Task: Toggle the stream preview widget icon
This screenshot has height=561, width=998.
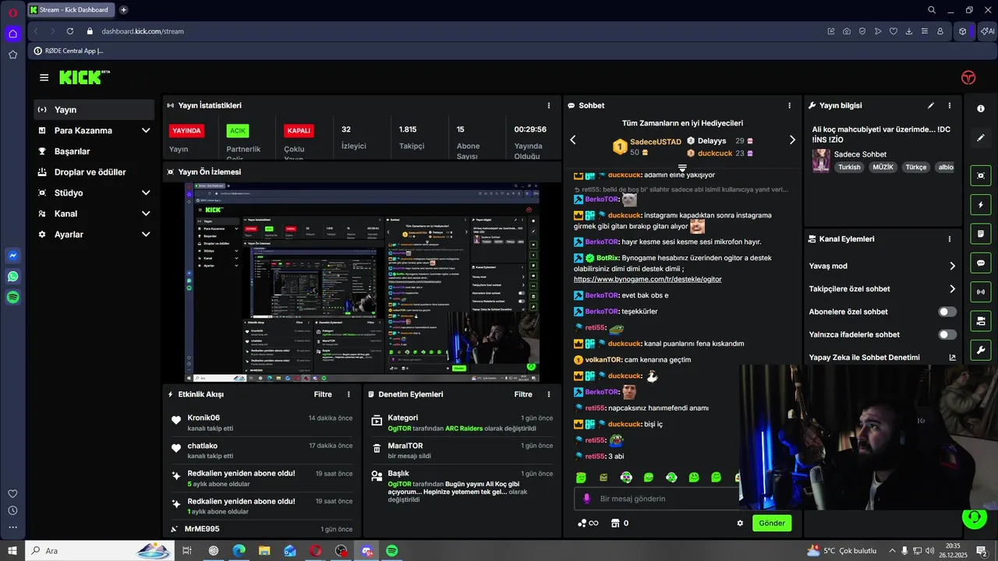Action: [981, 176]
